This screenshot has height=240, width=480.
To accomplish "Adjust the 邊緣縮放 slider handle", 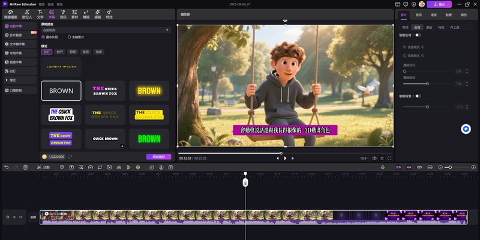I will (x=427, y=83).
